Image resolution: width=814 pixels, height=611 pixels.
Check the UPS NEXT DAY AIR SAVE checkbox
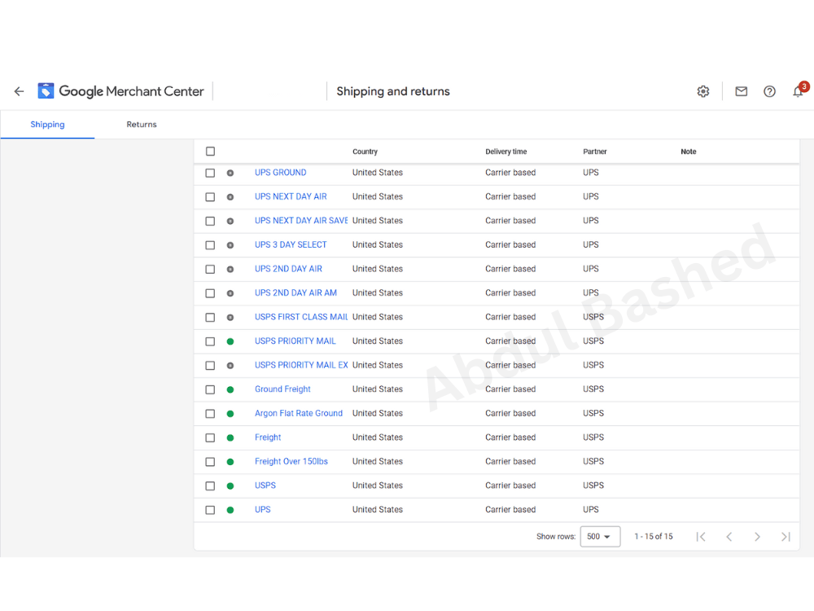point(210,222)
